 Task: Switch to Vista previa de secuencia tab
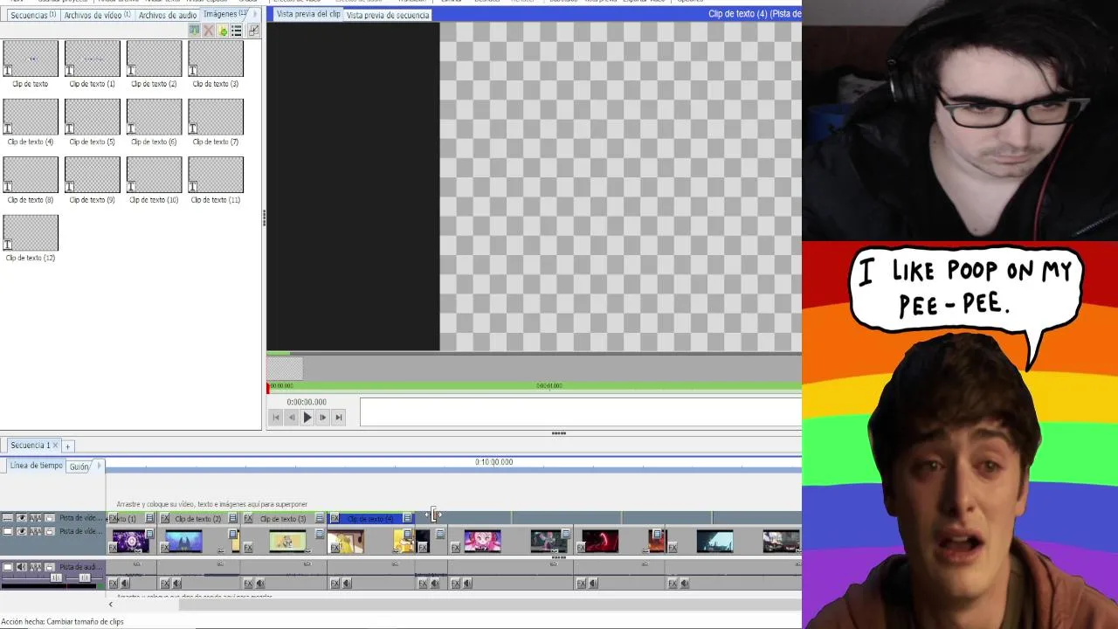click(388, 15)
